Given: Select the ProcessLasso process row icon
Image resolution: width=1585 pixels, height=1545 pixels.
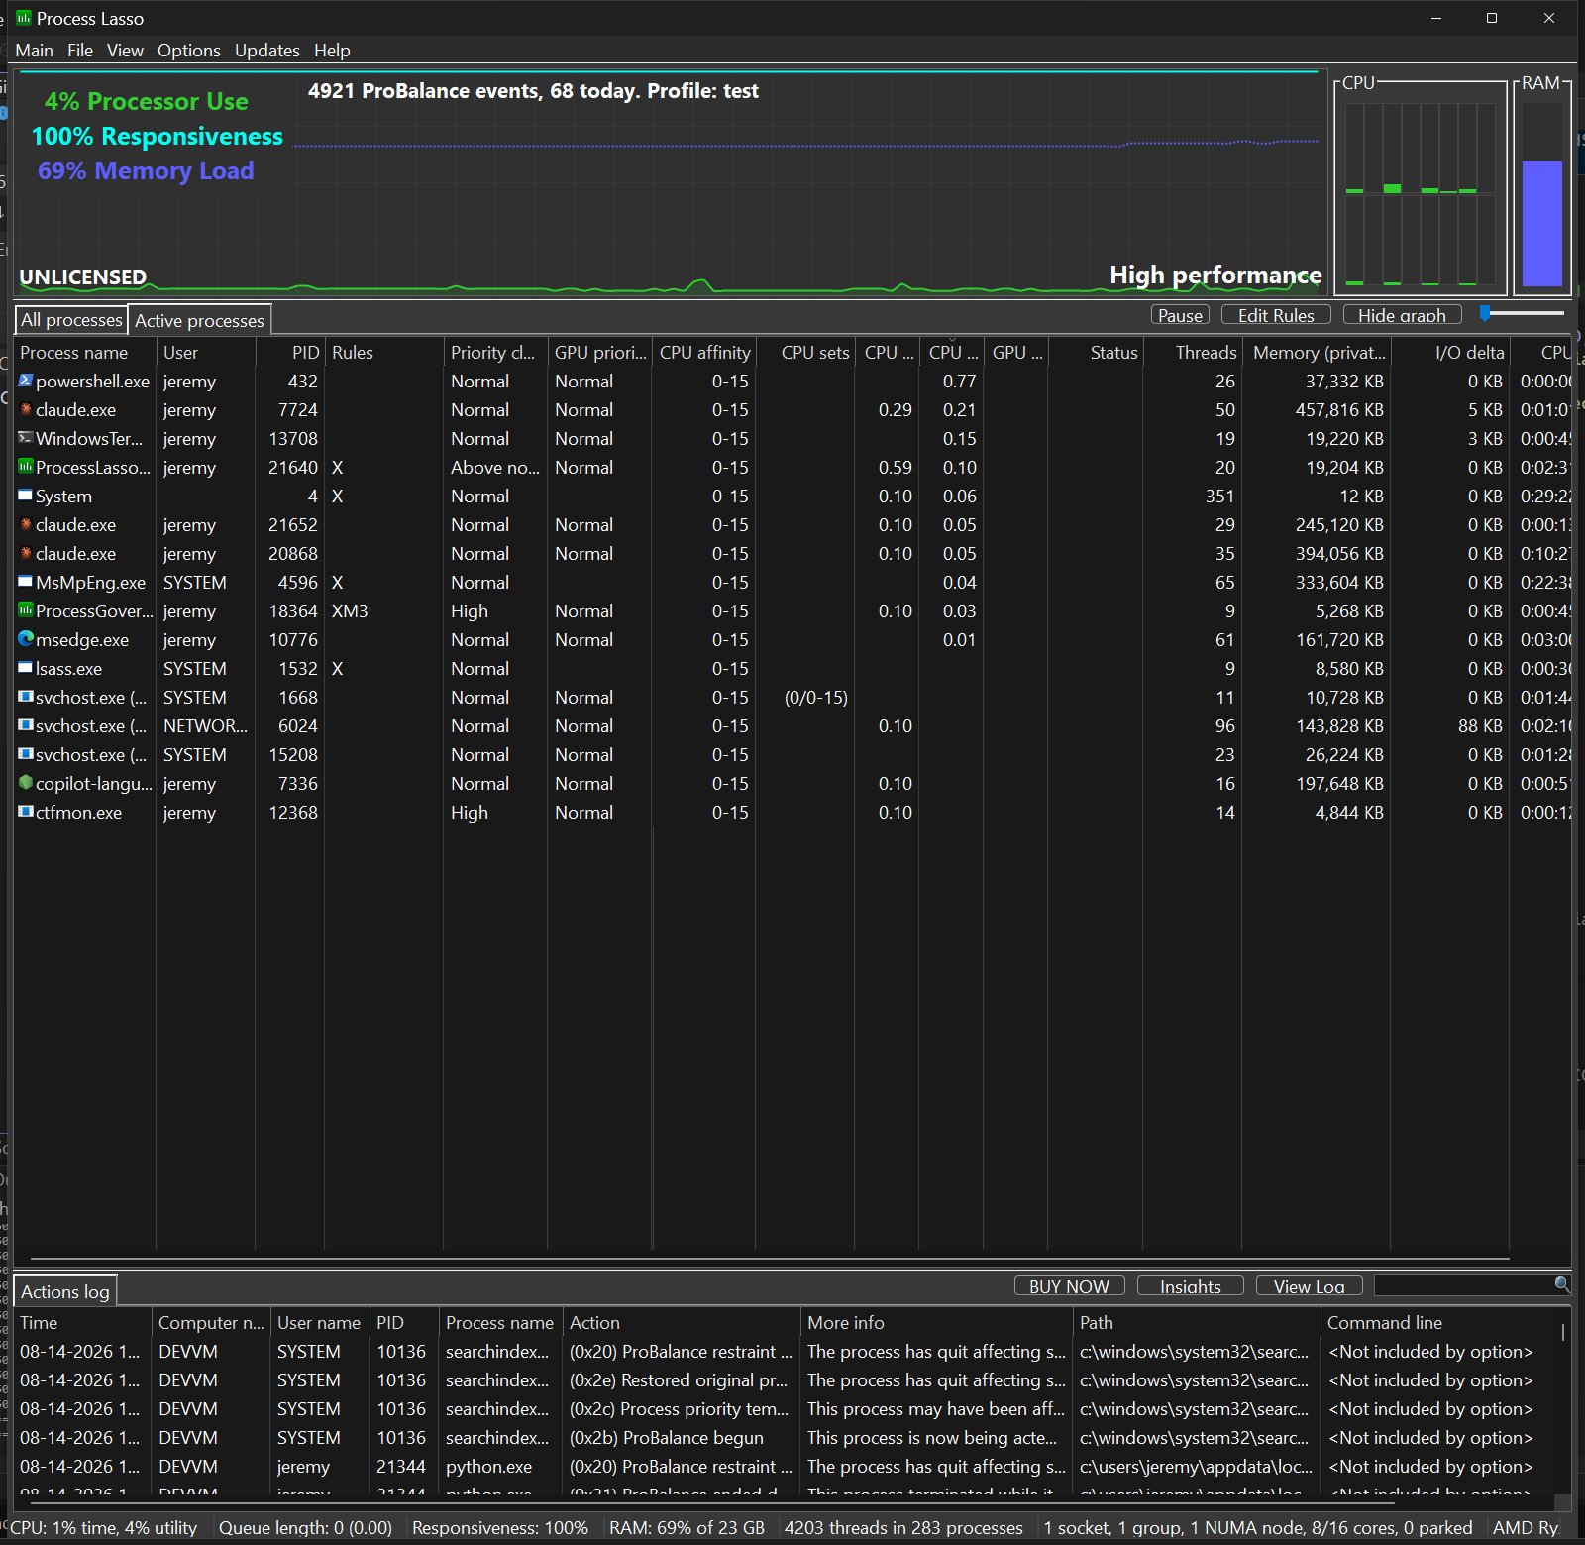Looking at the screenshot, I should tap(26, 467).
